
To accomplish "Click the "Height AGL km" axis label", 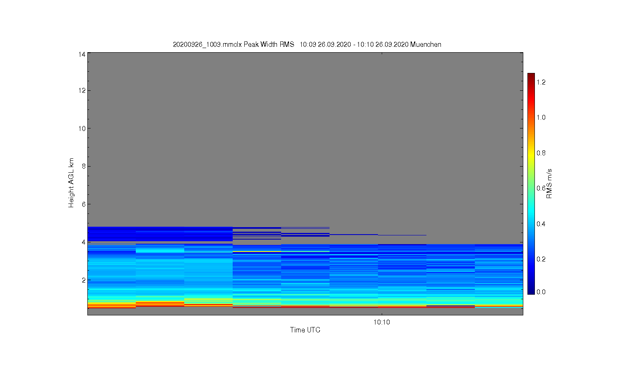I will point(71,183).
